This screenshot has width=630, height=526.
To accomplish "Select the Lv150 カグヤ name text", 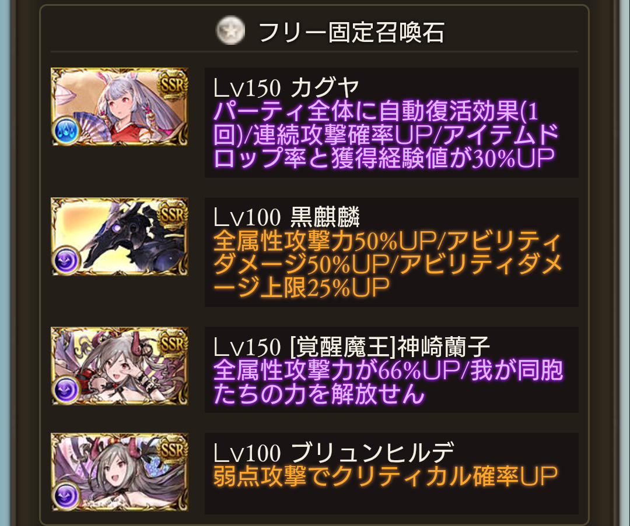I will (x=286, y=87).
